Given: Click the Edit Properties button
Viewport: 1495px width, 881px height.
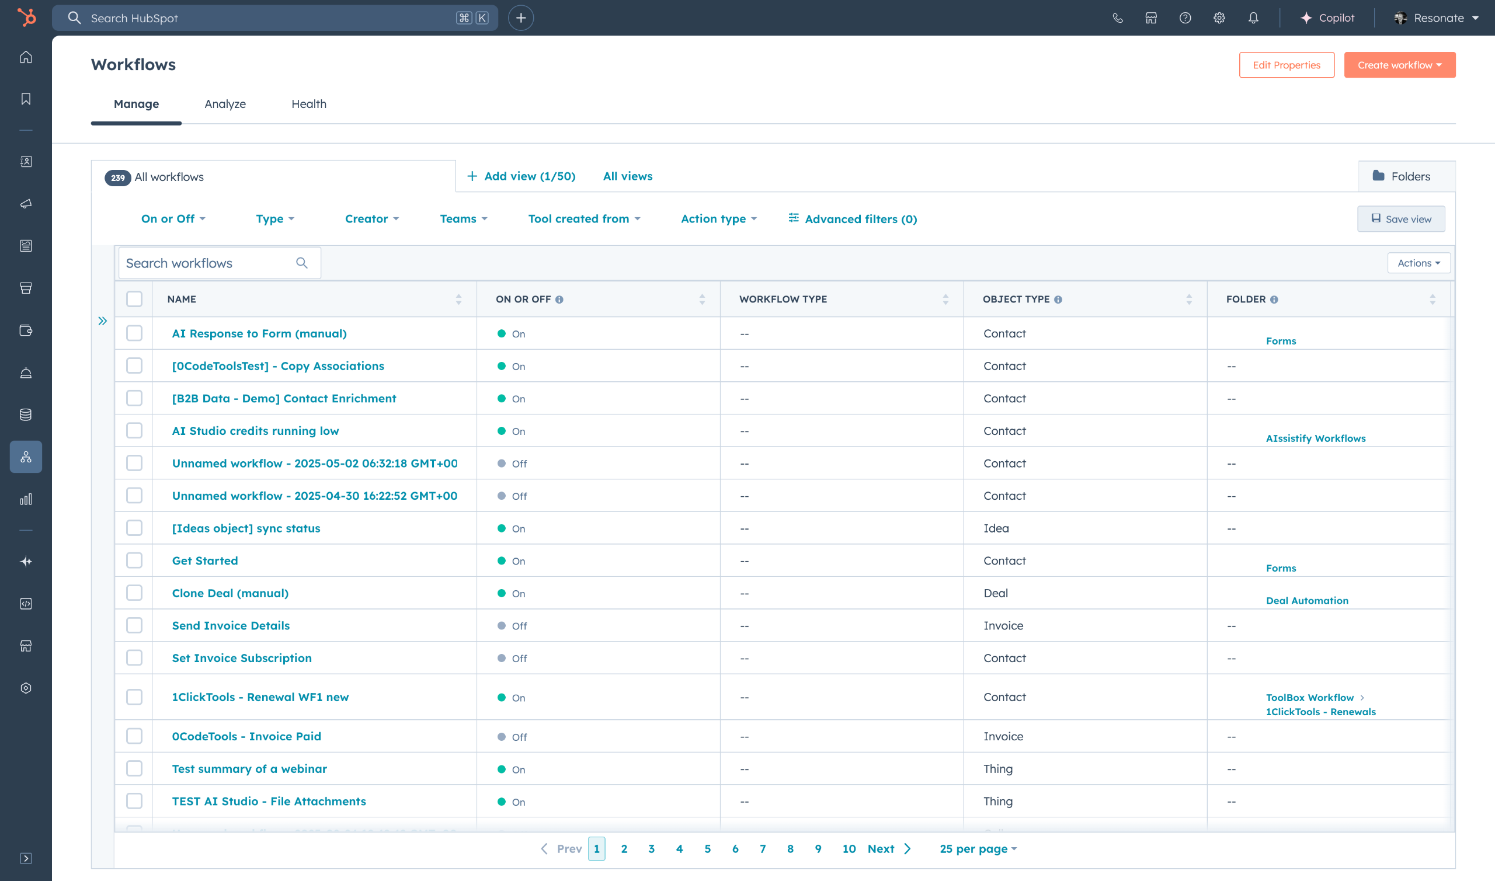Looking at the screenshot, I should tap(1286, 65).
